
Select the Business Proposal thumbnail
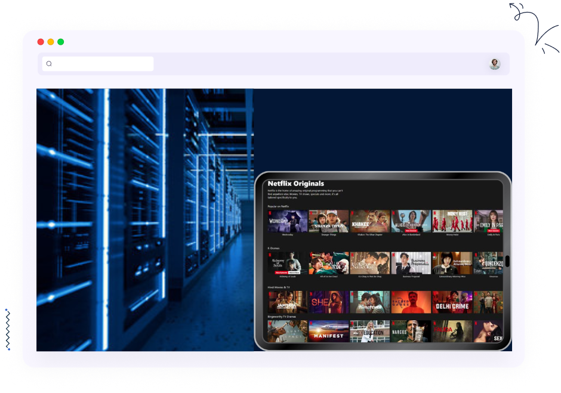coord(411,262)
